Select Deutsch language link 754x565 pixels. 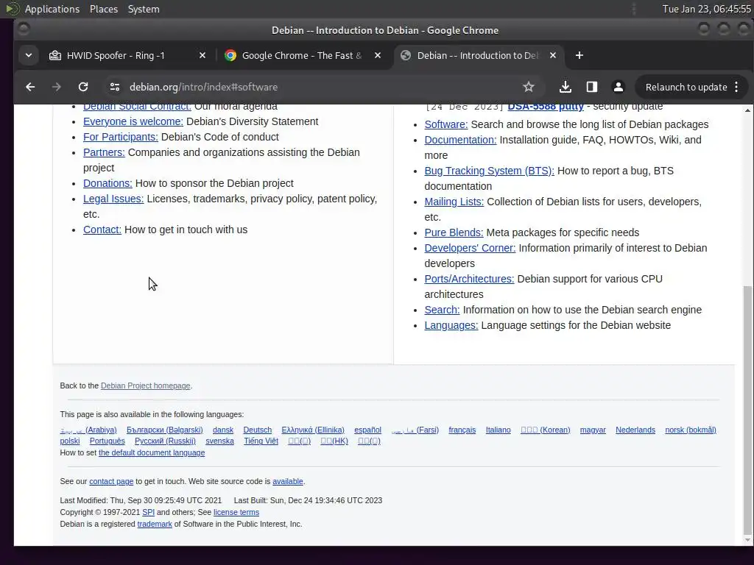257,430
